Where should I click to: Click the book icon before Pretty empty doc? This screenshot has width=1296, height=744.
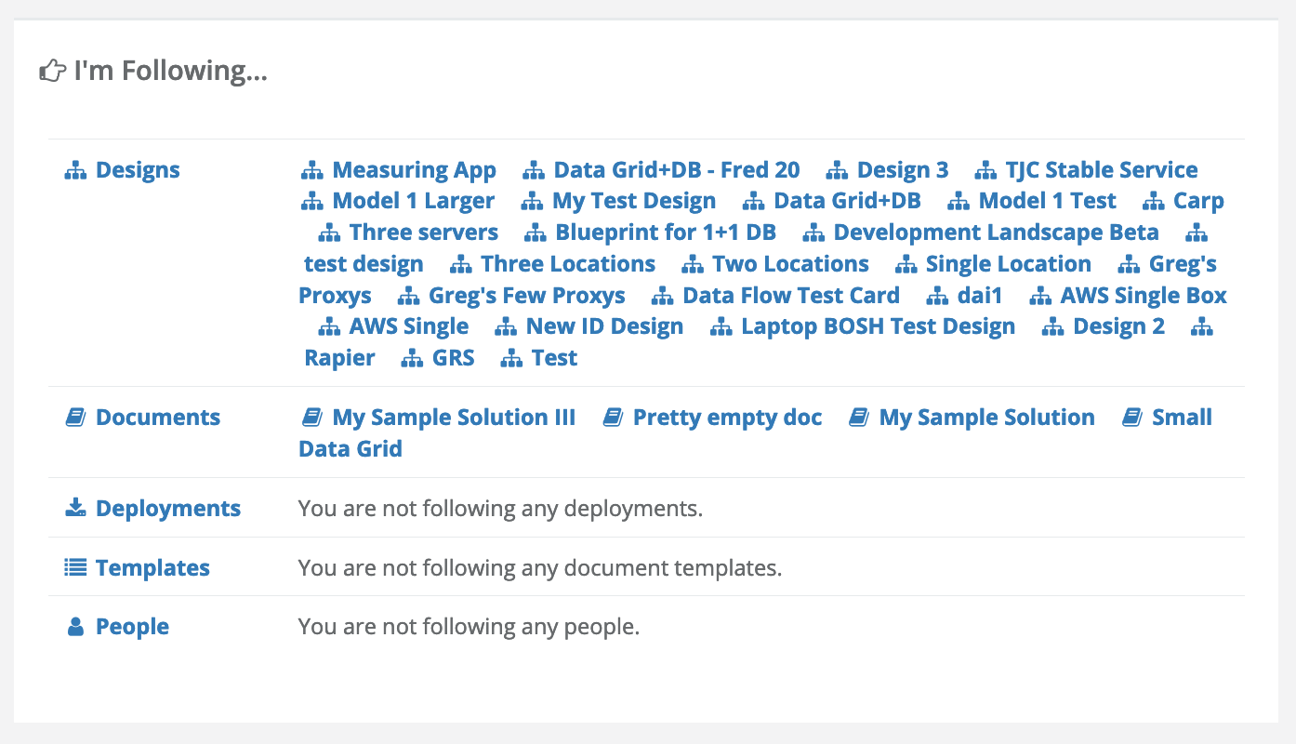(613, 418)
